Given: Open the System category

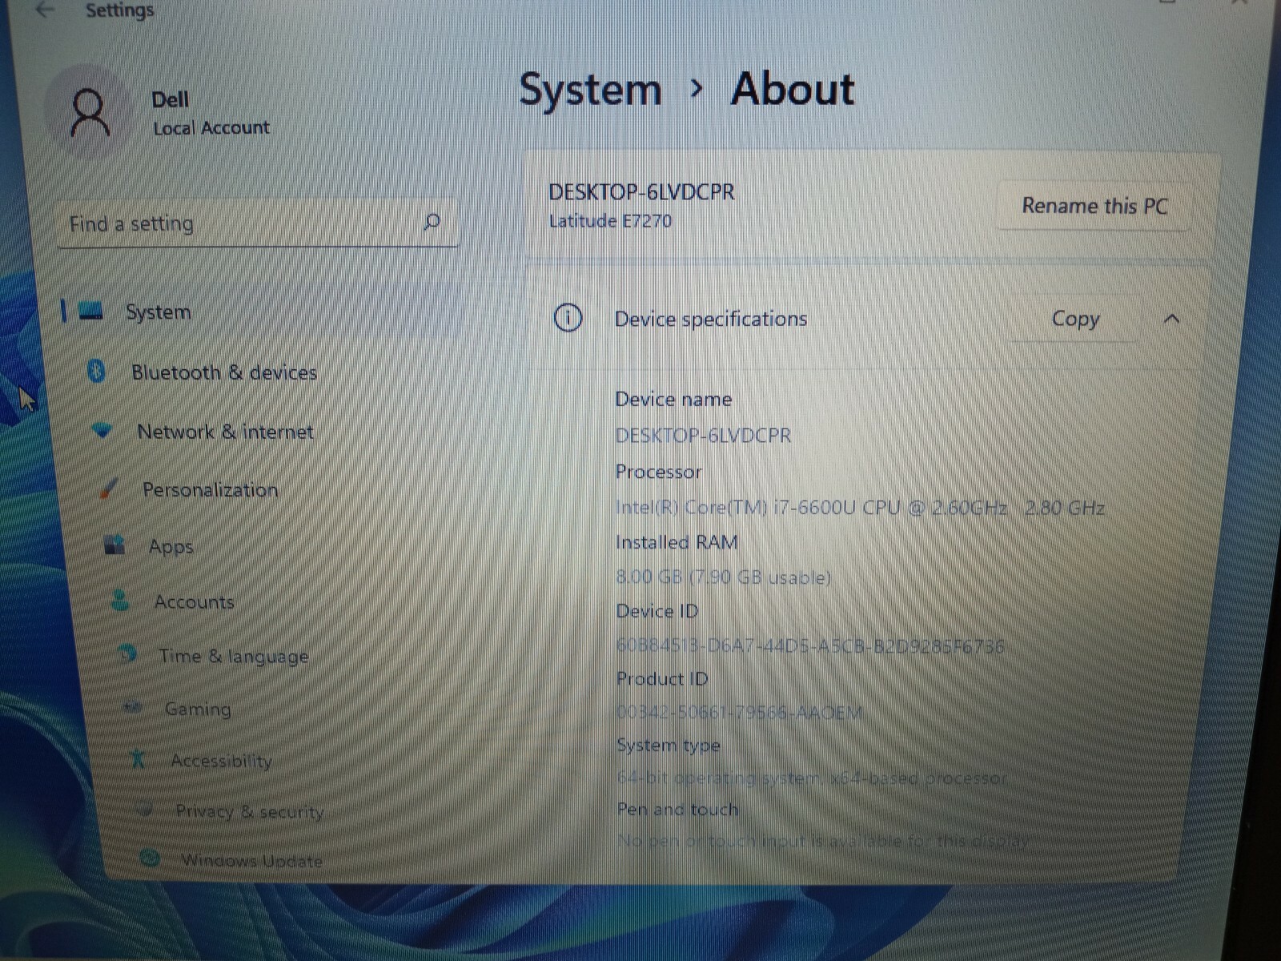Looking at the screenshot, I should pyautogui.click(x=256, y=312).
